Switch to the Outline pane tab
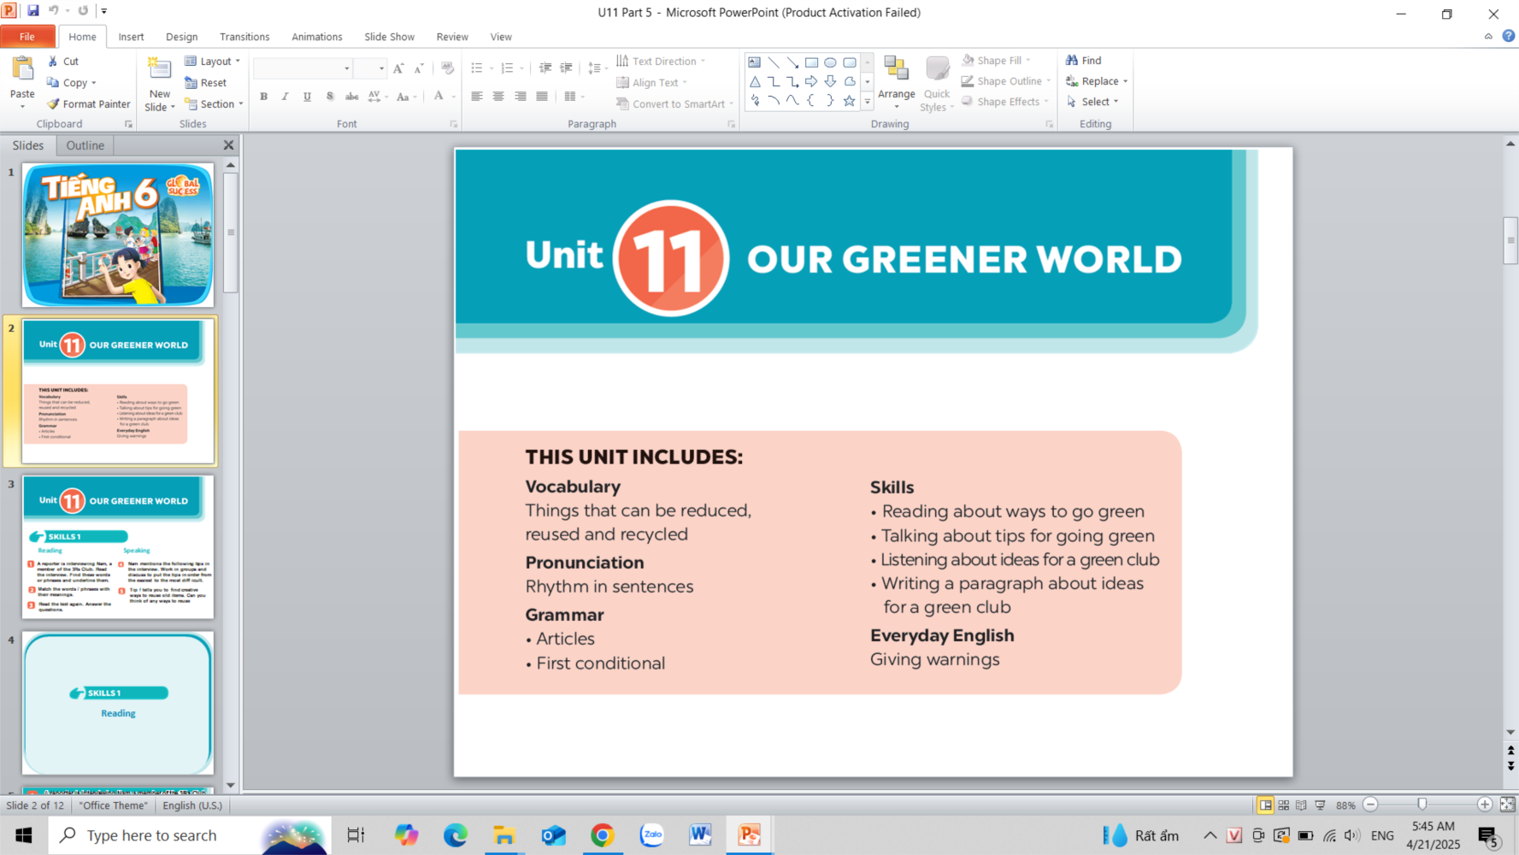Screen dimensions: 1519x855 [x=85, y=145]
